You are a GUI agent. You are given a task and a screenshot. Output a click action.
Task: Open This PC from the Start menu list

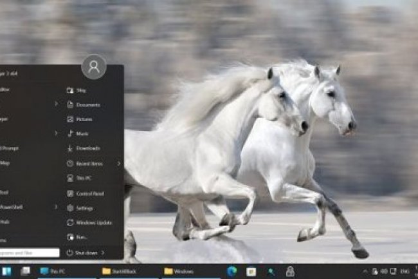point(79,178)
